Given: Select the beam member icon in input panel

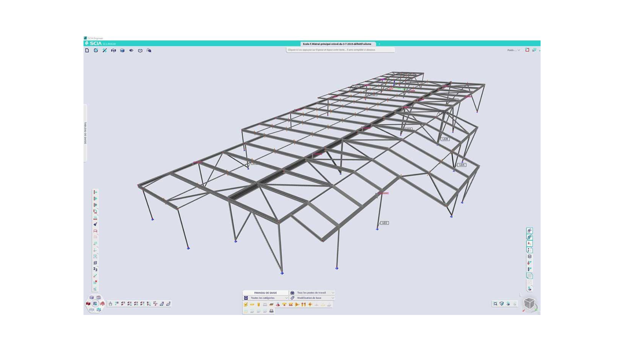Looking at the screenshot, I should (252, 305).
